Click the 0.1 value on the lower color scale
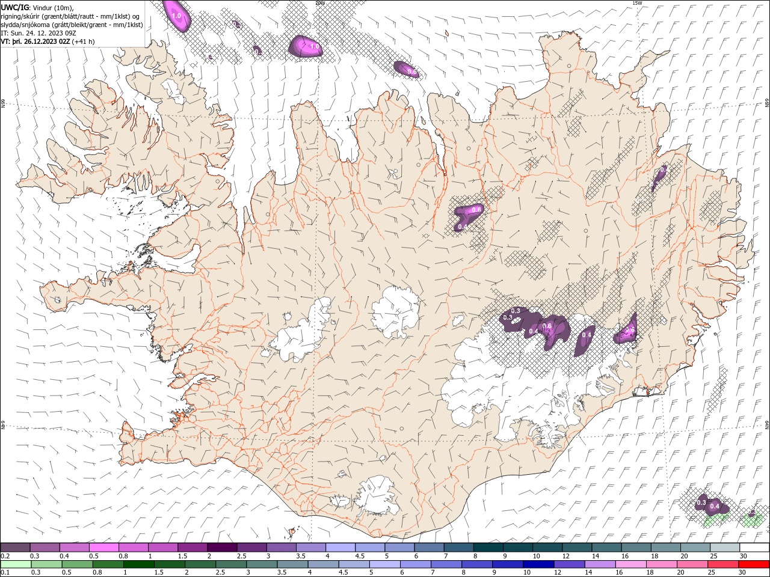The image size is (770, 577). [5, 572]
